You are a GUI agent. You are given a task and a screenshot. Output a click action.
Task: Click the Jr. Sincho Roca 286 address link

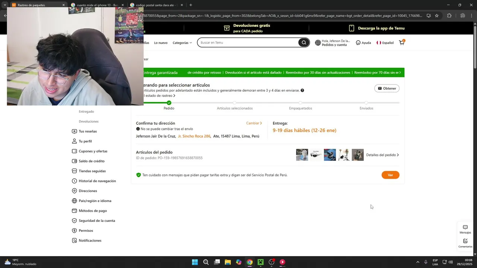[x=194, y=136]
